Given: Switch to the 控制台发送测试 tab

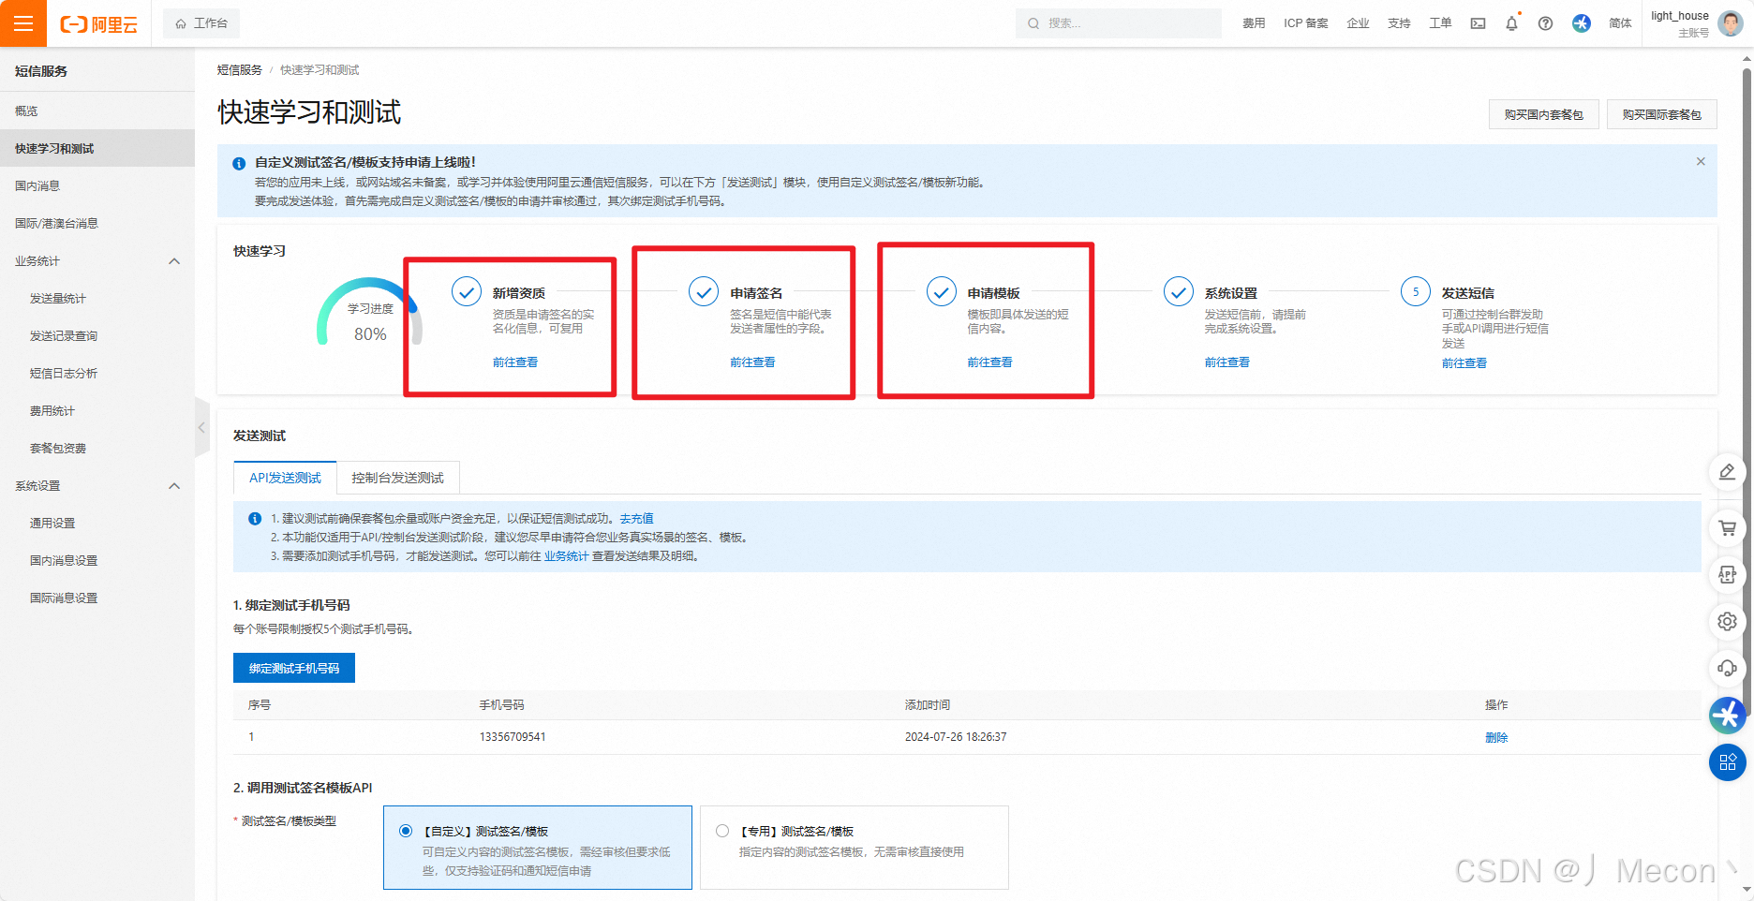Looking at the screenshot, I should (x=398, y=478).
